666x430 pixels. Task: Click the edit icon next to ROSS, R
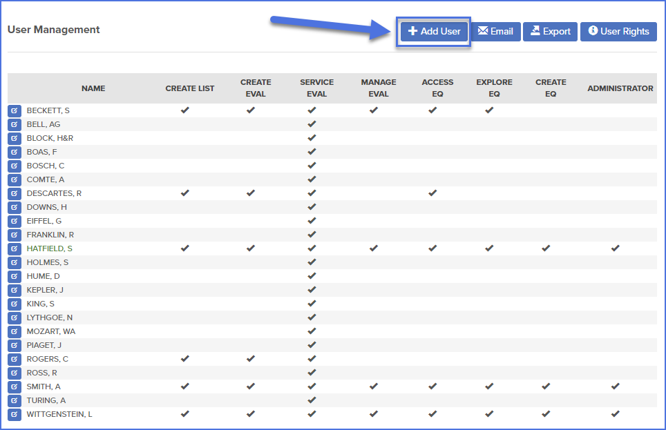coord(15,373)
